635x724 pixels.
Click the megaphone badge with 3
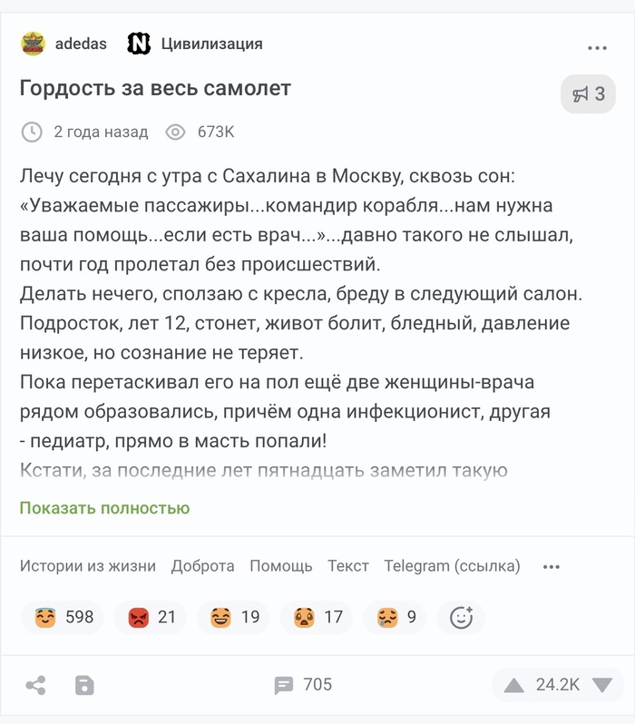pyautogui.click(x=588, y=93)
